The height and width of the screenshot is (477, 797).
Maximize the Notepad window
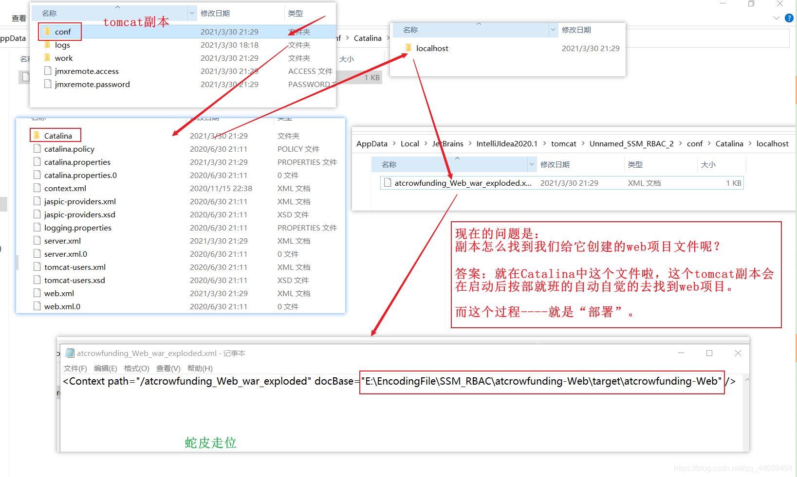(709, 353)
